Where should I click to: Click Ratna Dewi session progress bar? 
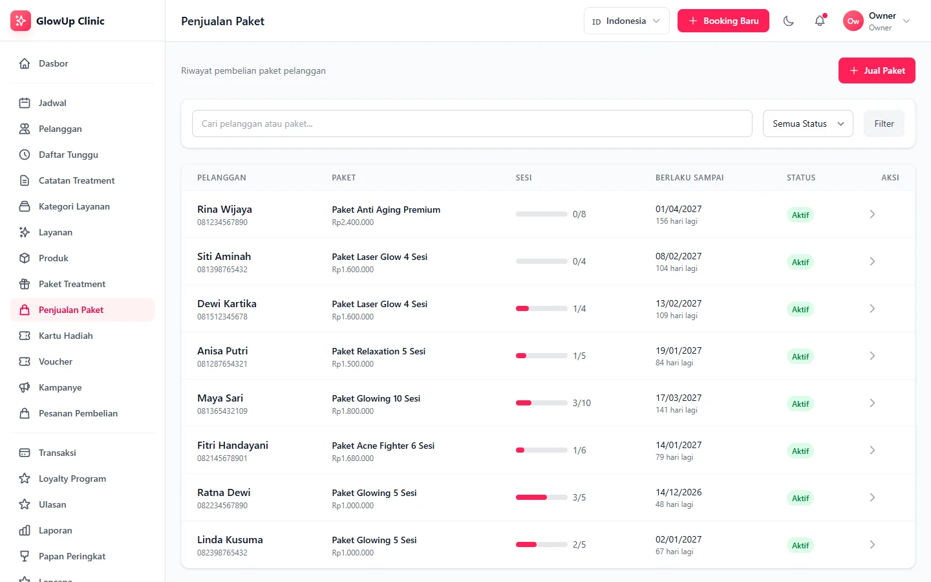542,497
